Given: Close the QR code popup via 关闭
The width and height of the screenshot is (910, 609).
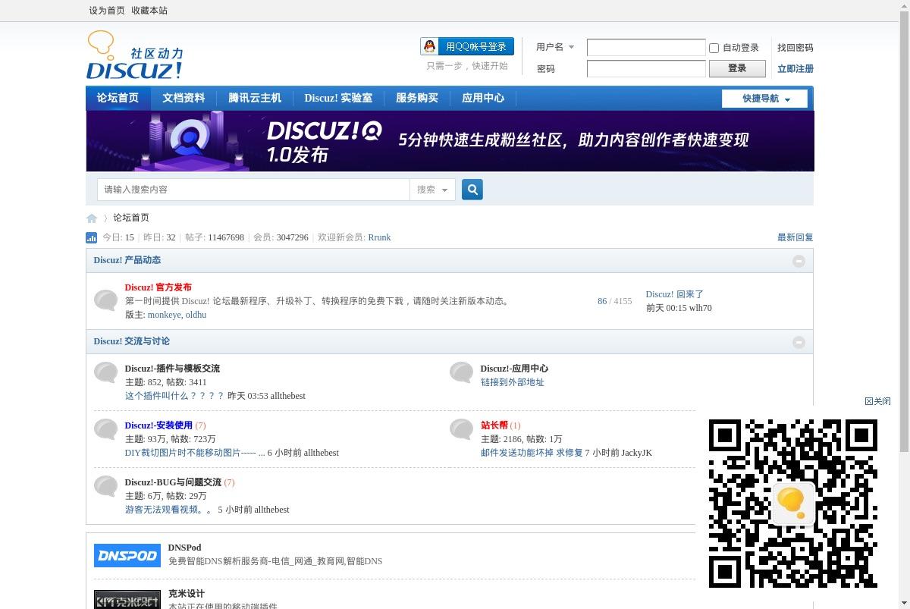Looking at the screenshot, I should (x=878, y=401).
